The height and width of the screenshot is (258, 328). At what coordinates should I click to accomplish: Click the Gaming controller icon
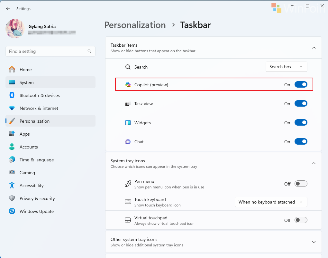(x=12, y=173)
